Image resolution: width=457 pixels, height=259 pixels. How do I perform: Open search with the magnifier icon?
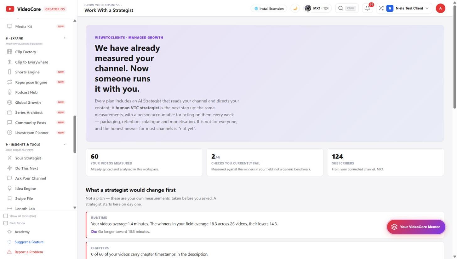coord(341,8)
